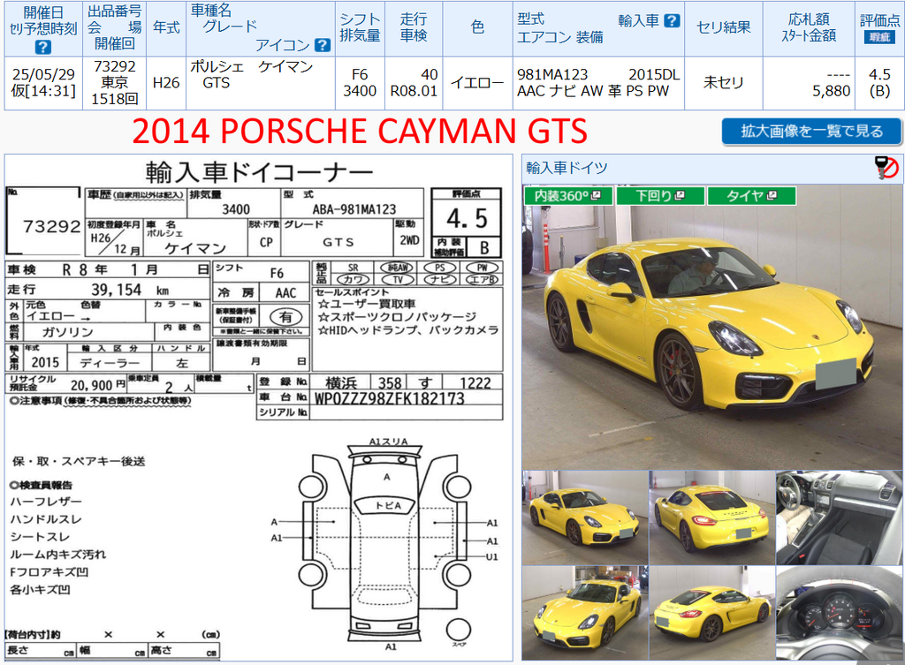
Task: Click the no-key icon above the car photo
Action: click(x=886, y=167)
